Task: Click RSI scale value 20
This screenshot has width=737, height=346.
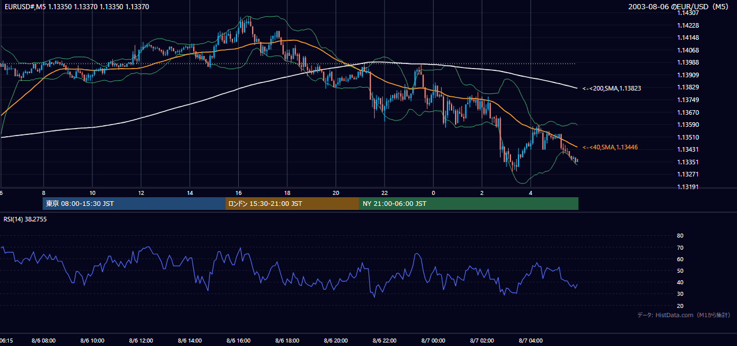Action: 680,306
